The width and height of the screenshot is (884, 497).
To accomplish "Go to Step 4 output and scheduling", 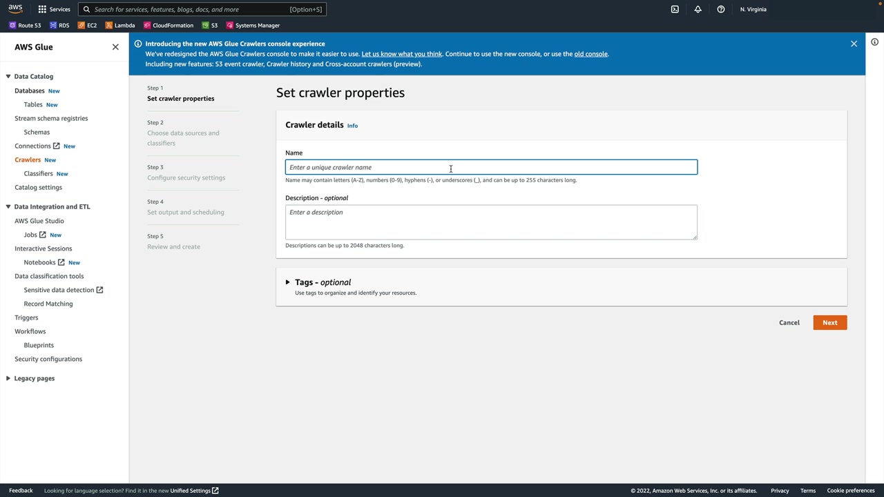I will pos(185,213).
